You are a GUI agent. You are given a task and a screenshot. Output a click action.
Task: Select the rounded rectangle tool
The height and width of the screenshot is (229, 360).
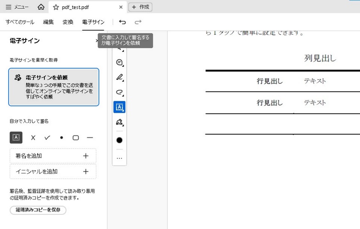pyautogui.click(x=76, y=137)
